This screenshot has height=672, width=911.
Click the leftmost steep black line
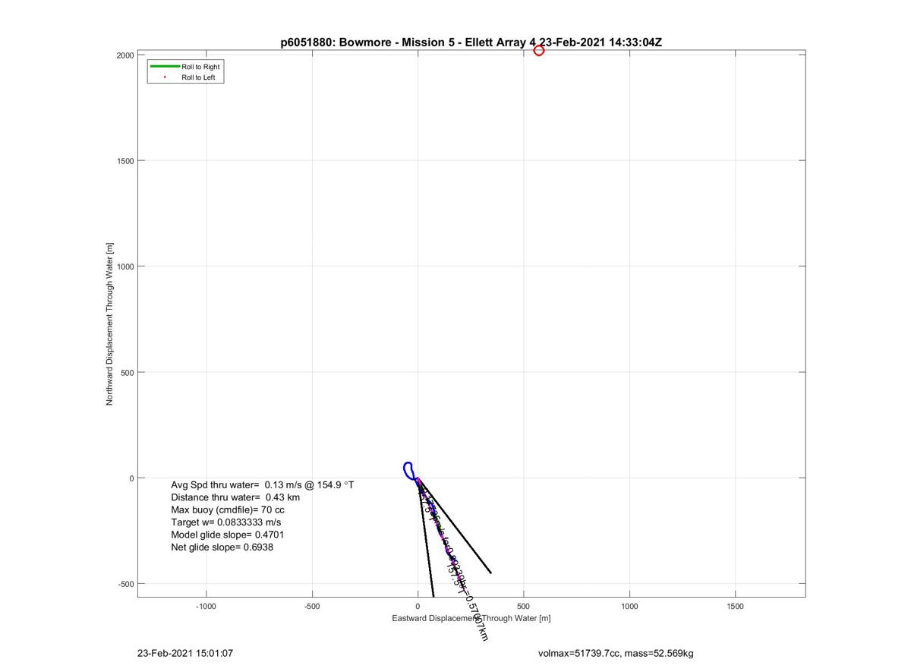[425, 538]
